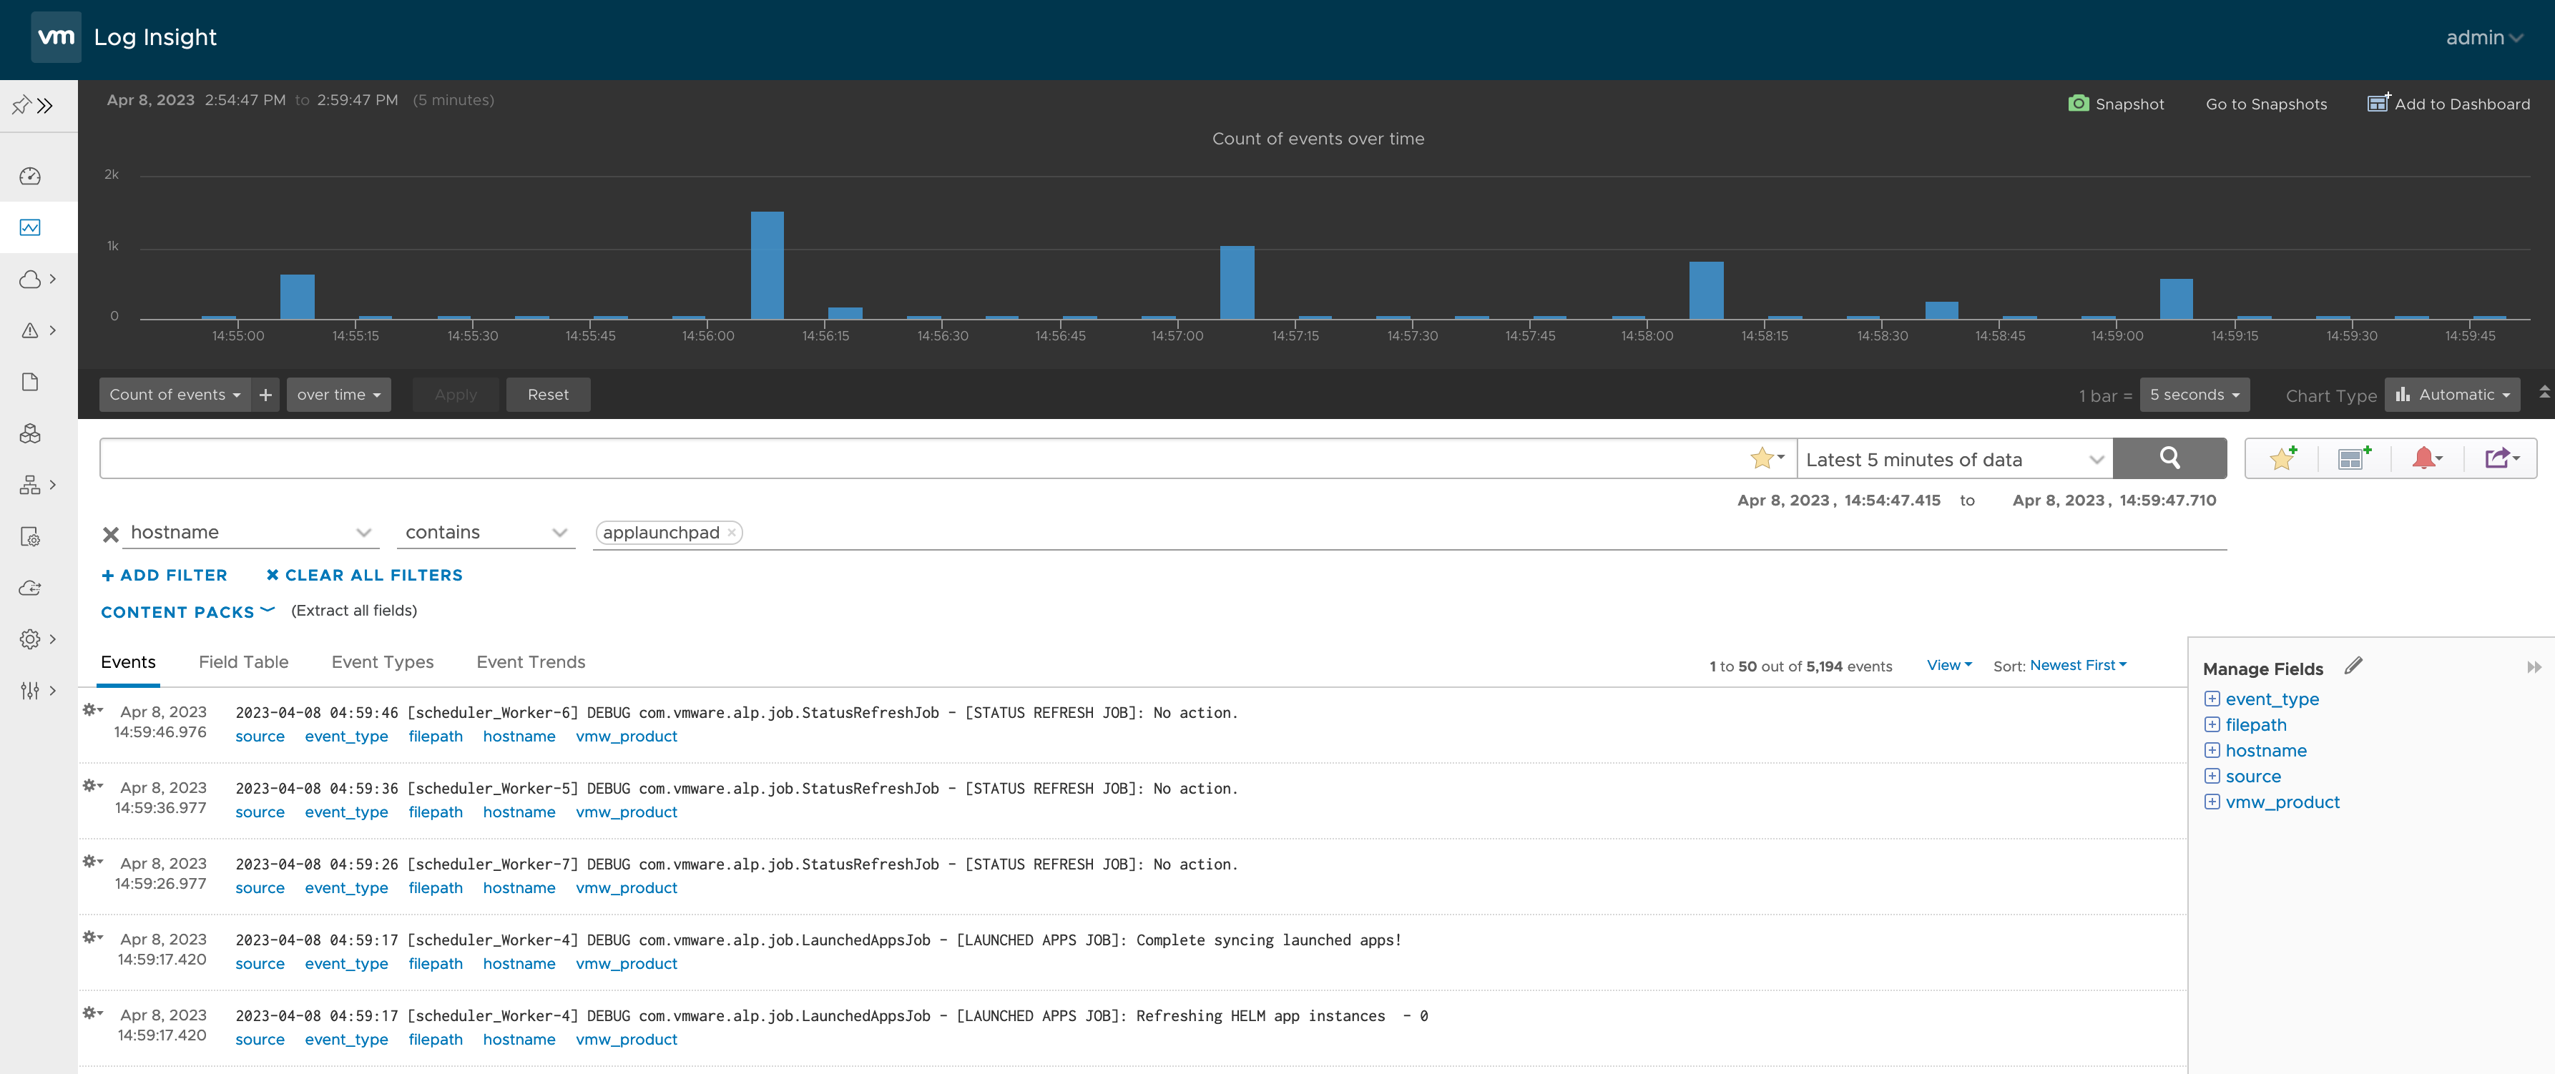Open Latest 5 minutes of data dropdown
The height and width of the screenshot is (1074, 2555).
coord(1954,459)
